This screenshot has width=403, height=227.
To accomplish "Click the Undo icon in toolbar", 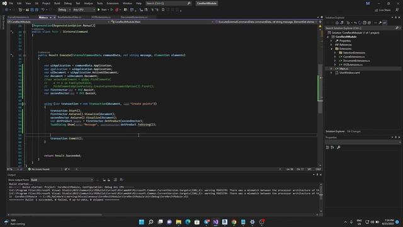I will click(x=43, y=10).
